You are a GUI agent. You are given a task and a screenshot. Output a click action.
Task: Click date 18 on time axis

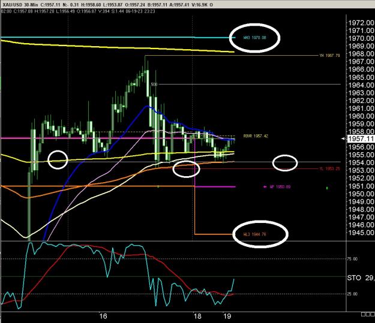click(x=197, y=316)
